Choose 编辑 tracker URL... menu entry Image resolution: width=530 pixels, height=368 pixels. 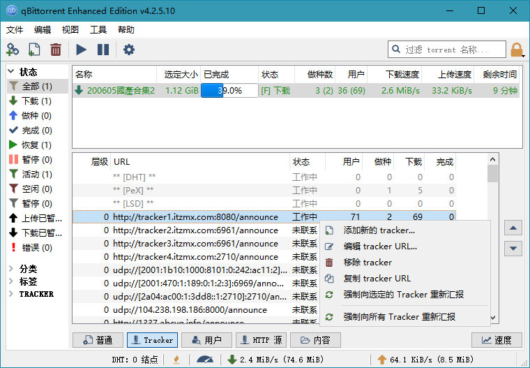tap(405, 246)
